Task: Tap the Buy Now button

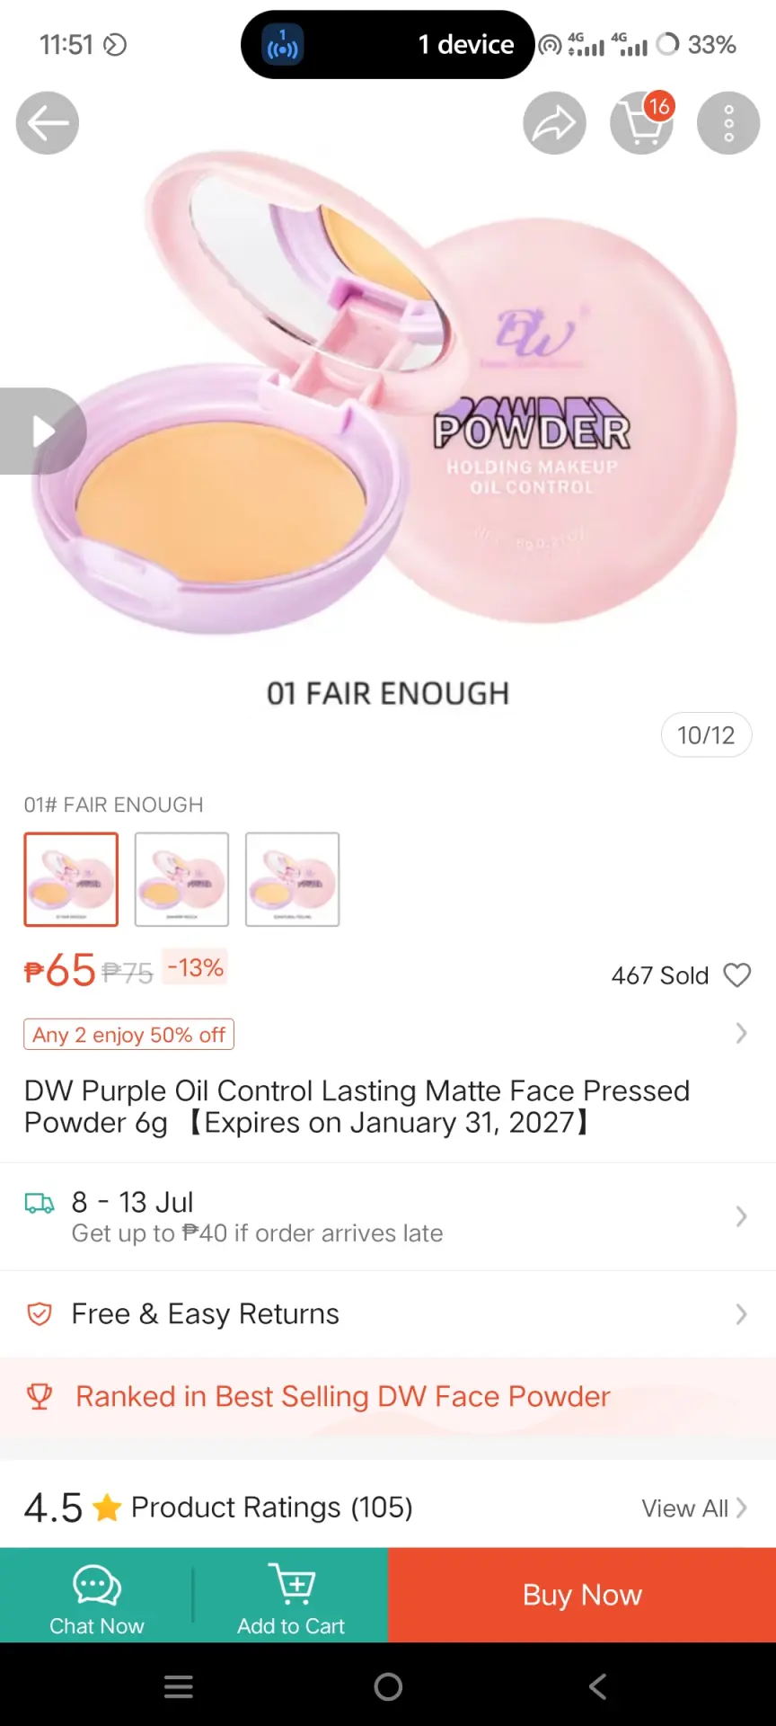Action: tap(582, 1596)
